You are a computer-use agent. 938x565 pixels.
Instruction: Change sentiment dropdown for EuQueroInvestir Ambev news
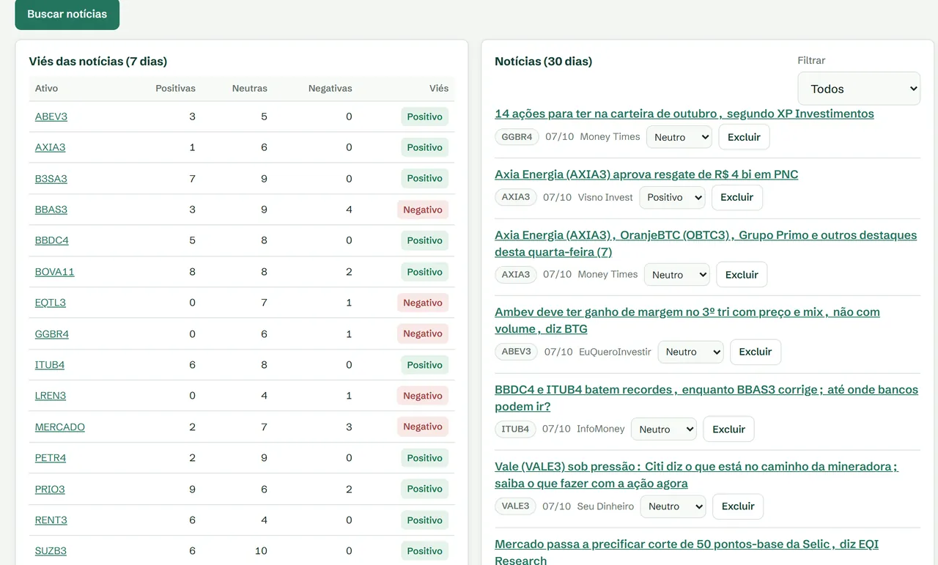click(691, 352)
